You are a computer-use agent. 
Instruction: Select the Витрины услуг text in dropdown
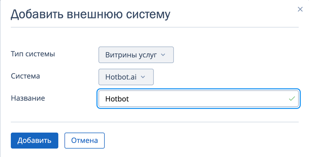[x=131, y=55]
